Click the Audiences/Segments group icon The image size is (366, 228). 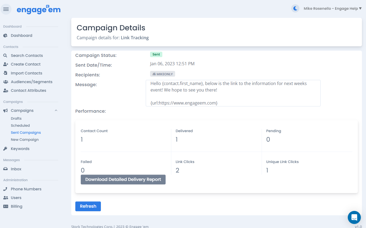coord(5,82)
